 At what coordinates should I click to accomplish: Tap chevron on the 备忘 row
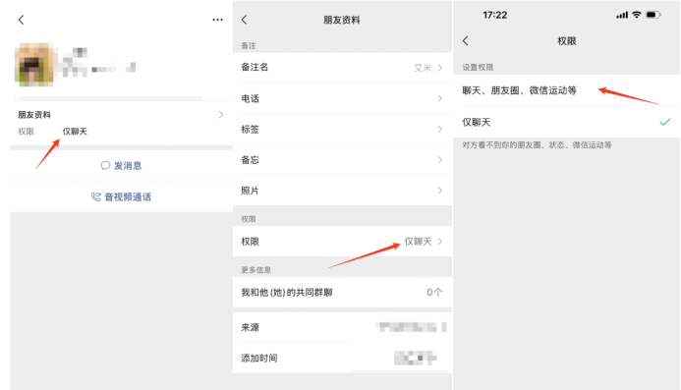[440, 160]
